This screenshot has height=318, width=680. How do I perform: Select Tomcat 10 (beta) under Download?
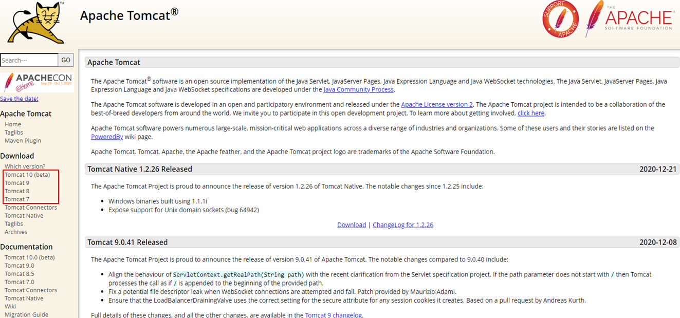click(27, 175)
